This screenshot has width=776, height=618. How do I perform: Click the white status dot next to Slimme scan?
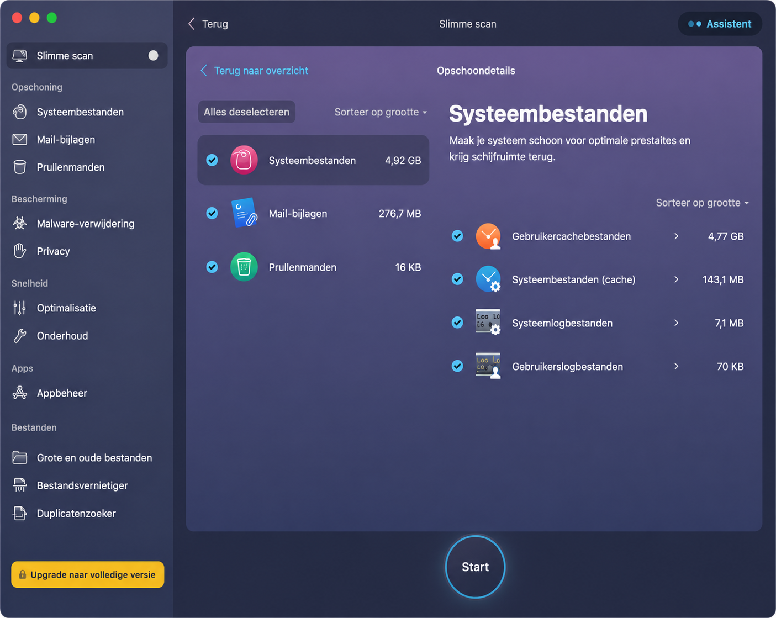(x=154, y=55)
